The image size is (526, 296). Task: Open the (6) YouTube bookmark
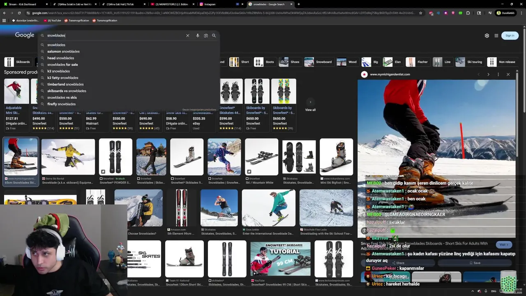[x=52, y=21]
